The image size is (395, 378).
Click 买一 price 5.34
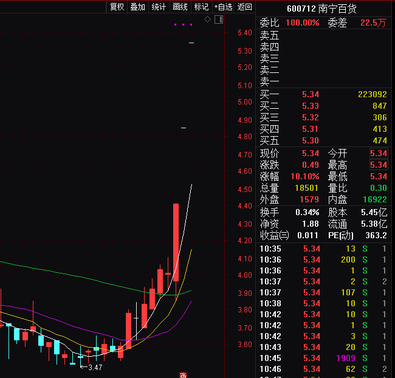pyautogui.click(x=311, y=95)
